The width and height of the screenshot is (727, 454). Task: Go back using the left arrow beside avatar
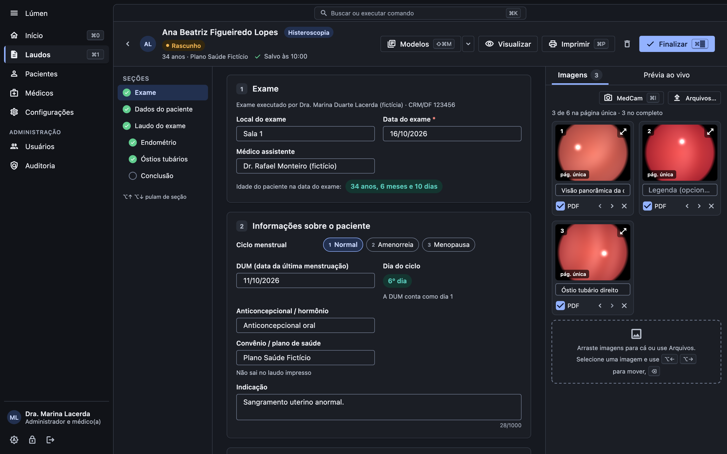point(128,44)
